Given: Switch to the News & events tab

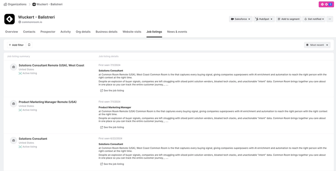Looking at the screenshot, I should (177, 32).
